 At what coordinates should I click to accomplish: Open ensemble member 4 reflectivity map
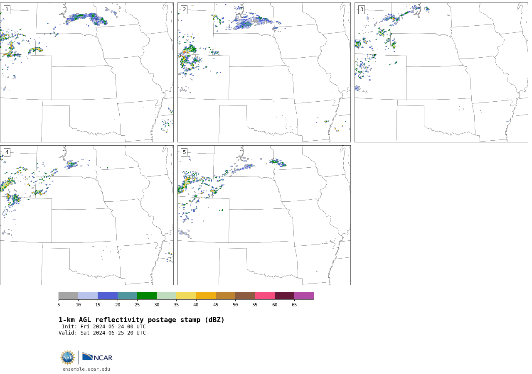point(86,215)
